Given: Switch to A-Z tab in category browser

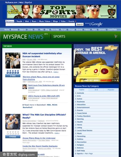Looking at the screenshot, I should point(96,90).
